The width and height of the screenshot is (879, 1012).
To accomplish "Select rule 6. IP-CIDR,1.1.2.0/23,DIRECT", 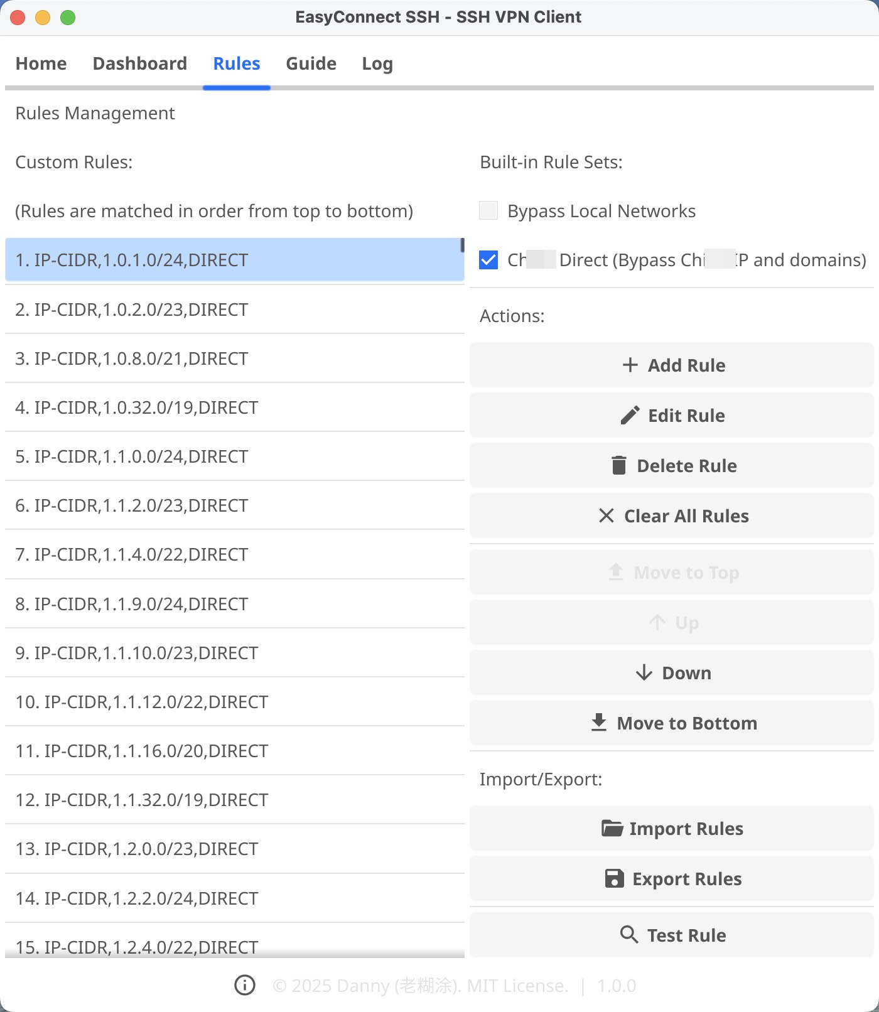I will pos(234,505).
